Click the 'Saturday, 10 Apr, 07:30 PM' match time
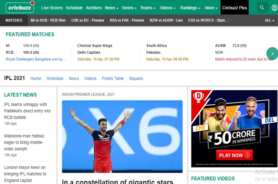Viewport: 278px width, 184px height. tap(98, 59)
